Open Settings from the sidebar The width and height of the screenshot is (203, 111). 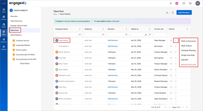[x=4, y=48]
